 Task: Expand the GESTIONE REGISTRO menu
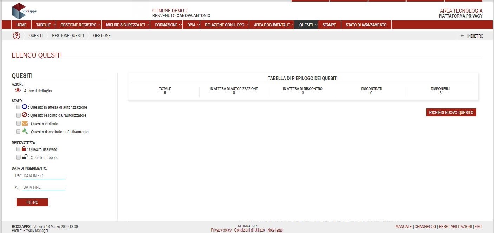tap(78, 25)
